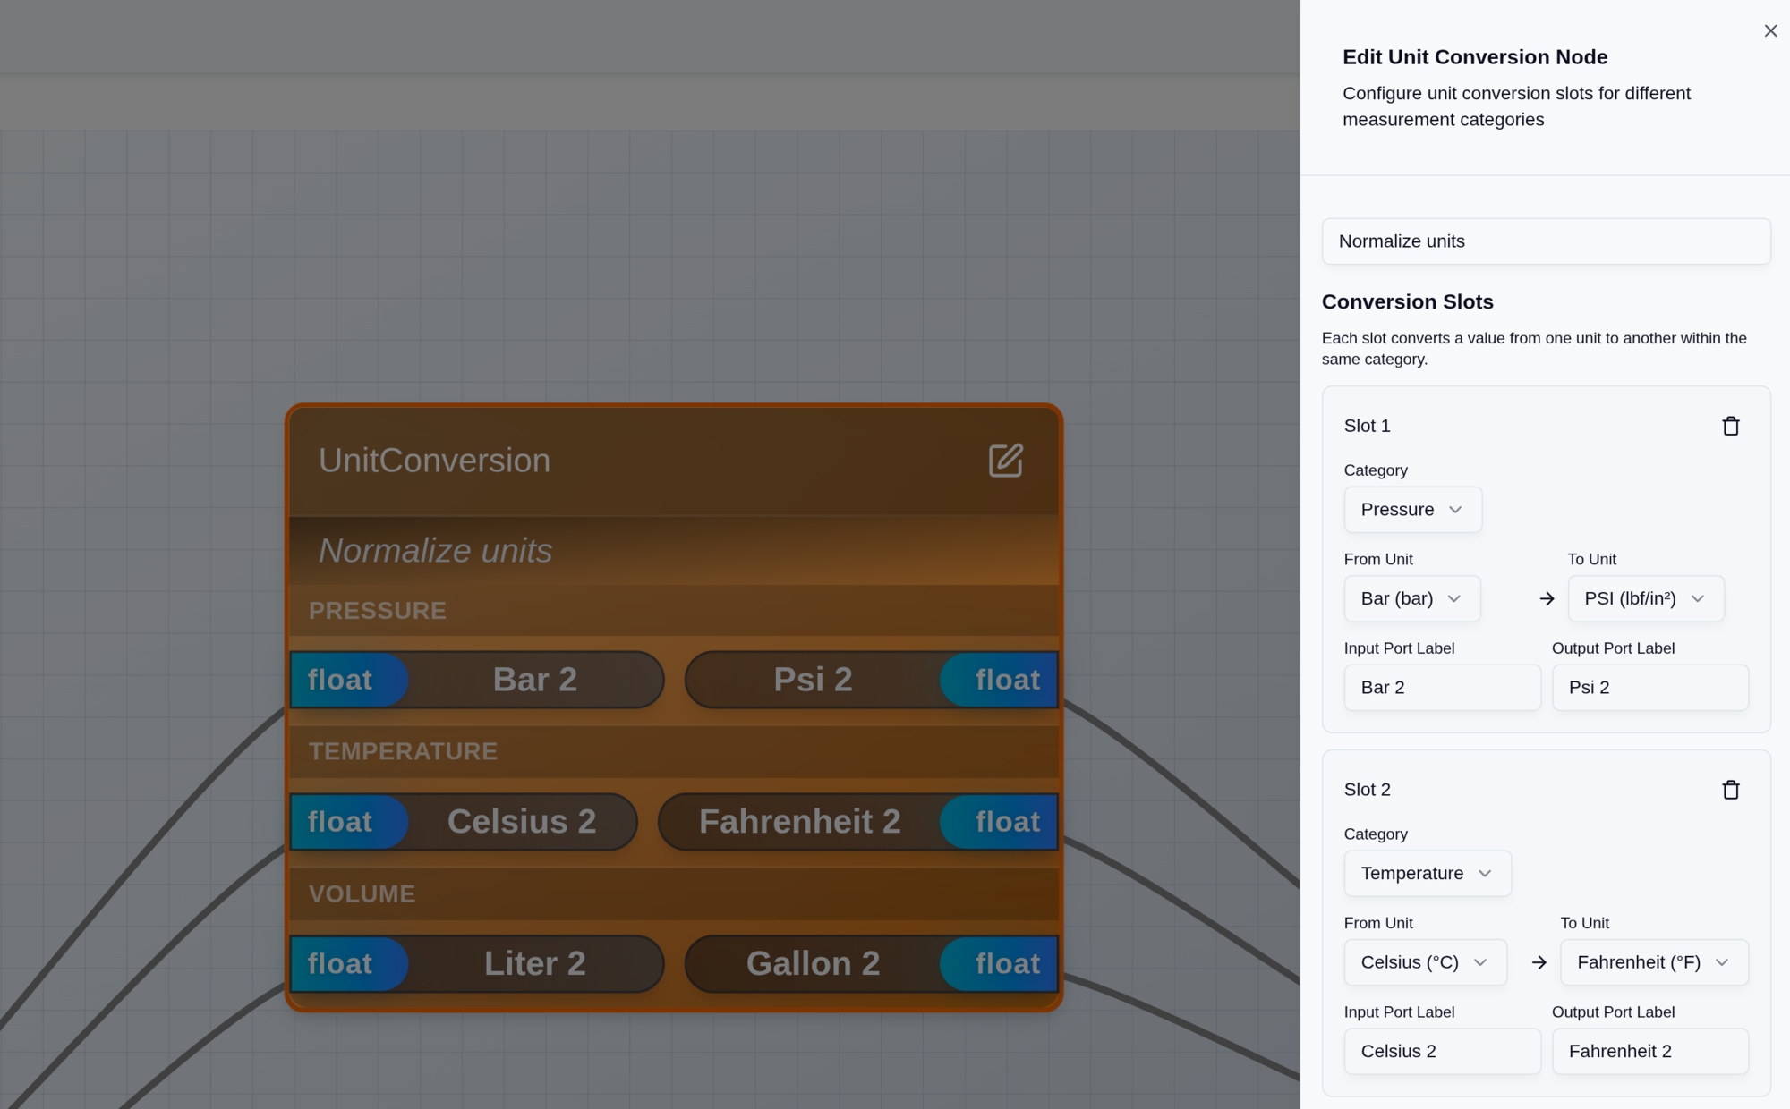The image size is (1790, 1109).
Task: Click the Fahrenheit 2 output label field
Action: coord(1649,1051)
